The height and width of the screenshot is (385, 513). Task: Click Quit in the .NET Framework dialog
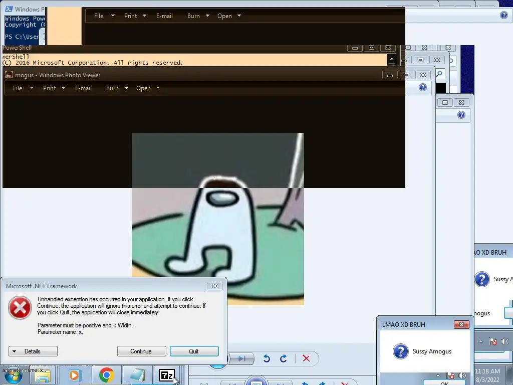194,351
